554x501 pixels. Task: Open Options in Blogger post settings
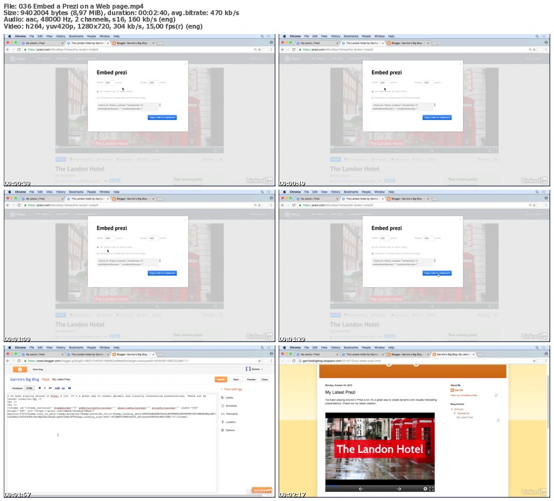(228, 430)
